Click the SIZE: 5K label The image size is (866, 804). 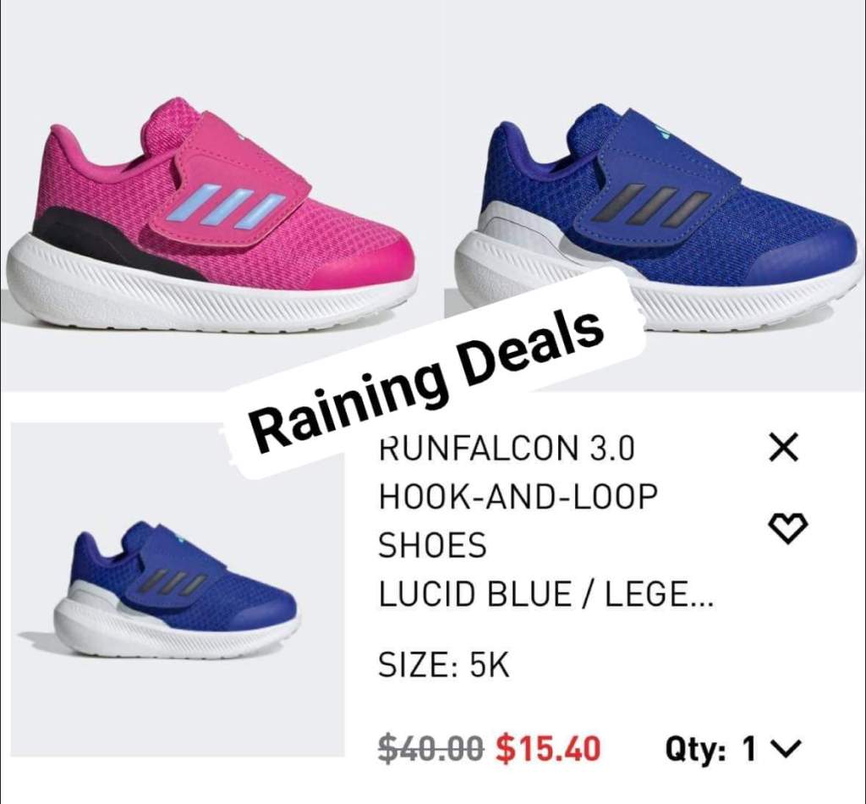[443, 664]
